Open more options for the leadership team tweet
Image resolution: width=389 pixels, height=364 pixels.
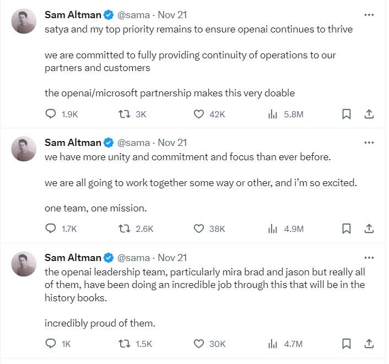tap(369, 257)
